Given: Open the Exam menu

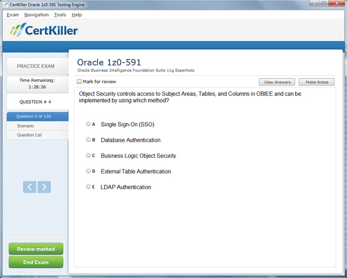Looking at the screenshot, I should [x=13, y=15].
